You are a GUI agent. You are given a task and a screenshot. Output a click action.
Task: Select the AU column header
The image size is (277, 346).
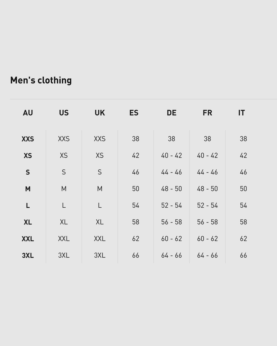(28, 113)
